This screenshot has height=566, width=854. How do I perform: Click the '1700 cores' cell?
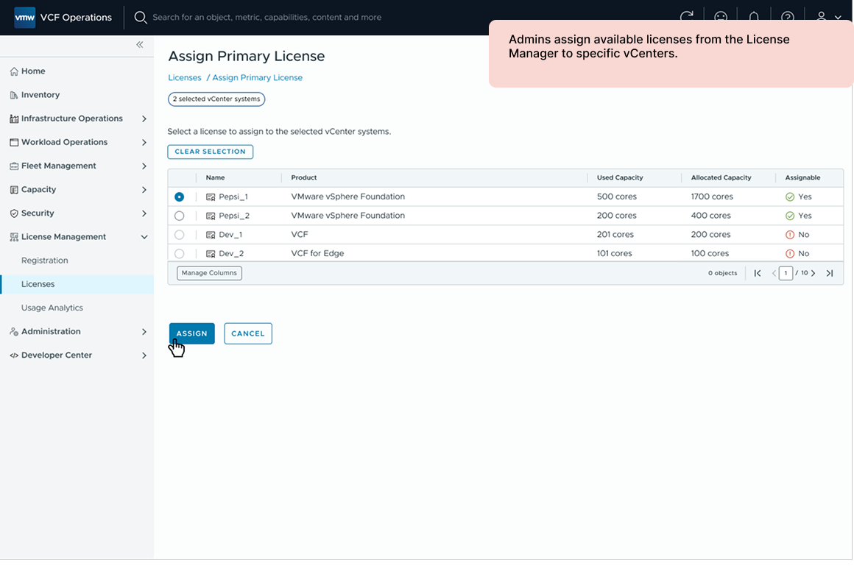pos(712,197)
